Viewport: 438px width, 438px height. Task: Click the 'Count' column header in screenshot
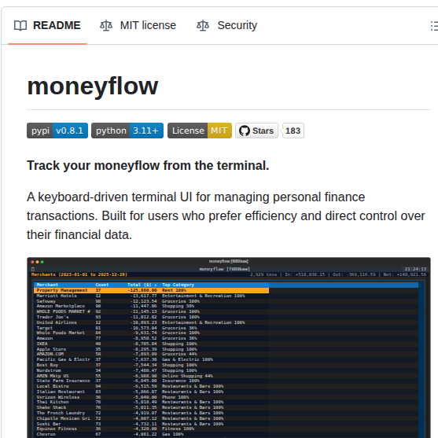[102, 285]
